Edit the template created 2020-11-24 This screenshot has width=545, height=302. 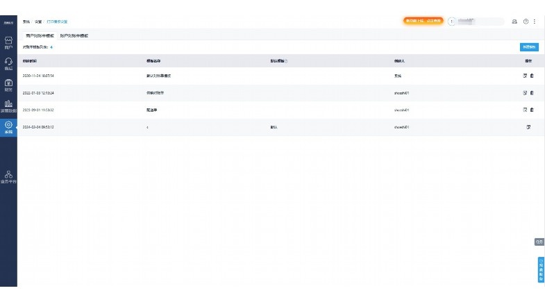525,76
